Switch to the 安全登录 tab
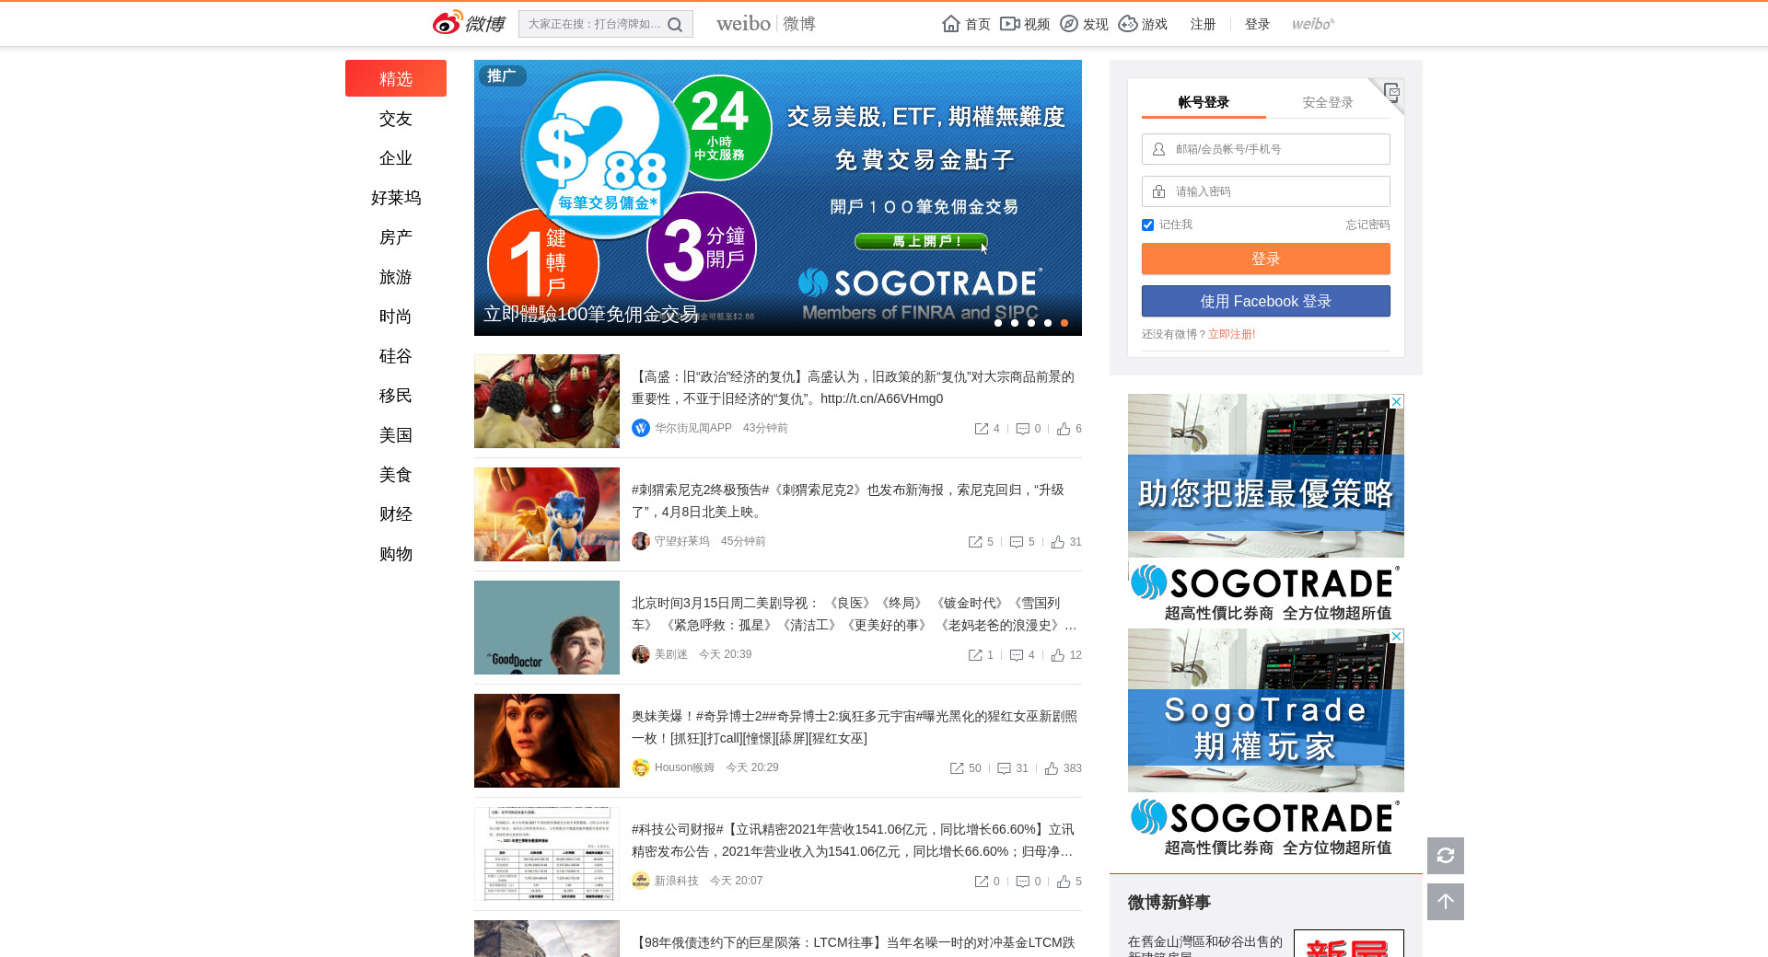Screen dimensions: 1768x957 (x=1327, y=102)
